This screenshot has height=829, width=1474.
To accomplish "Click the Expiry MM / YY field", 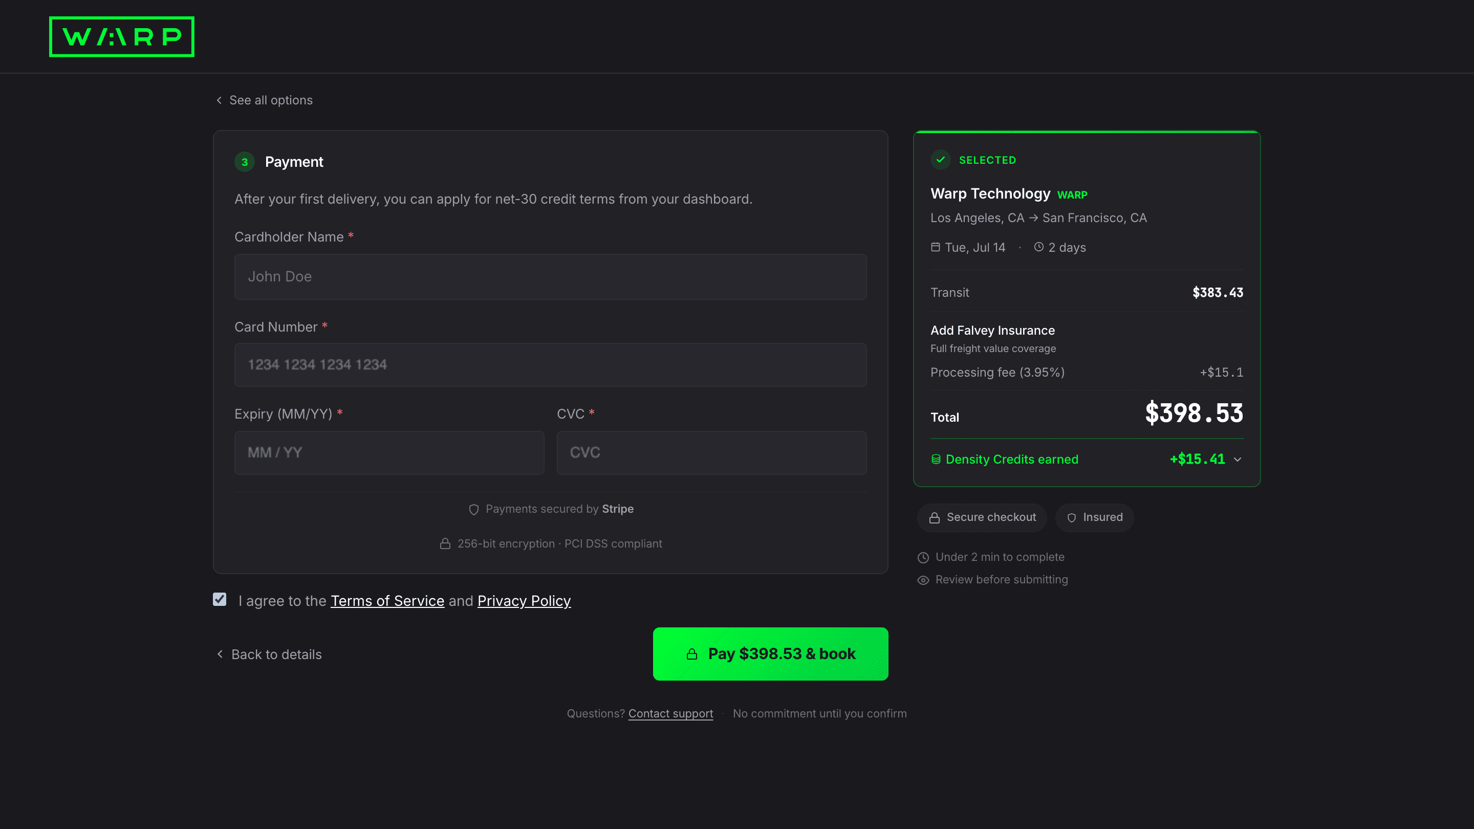I will (x=389, y=452).
